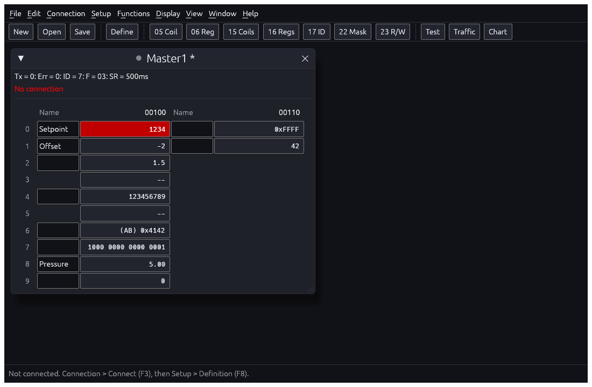The height and width of the screenshot is (387, 592).
Task: Open the 06 Reg function
Action: tap(202, 32)
